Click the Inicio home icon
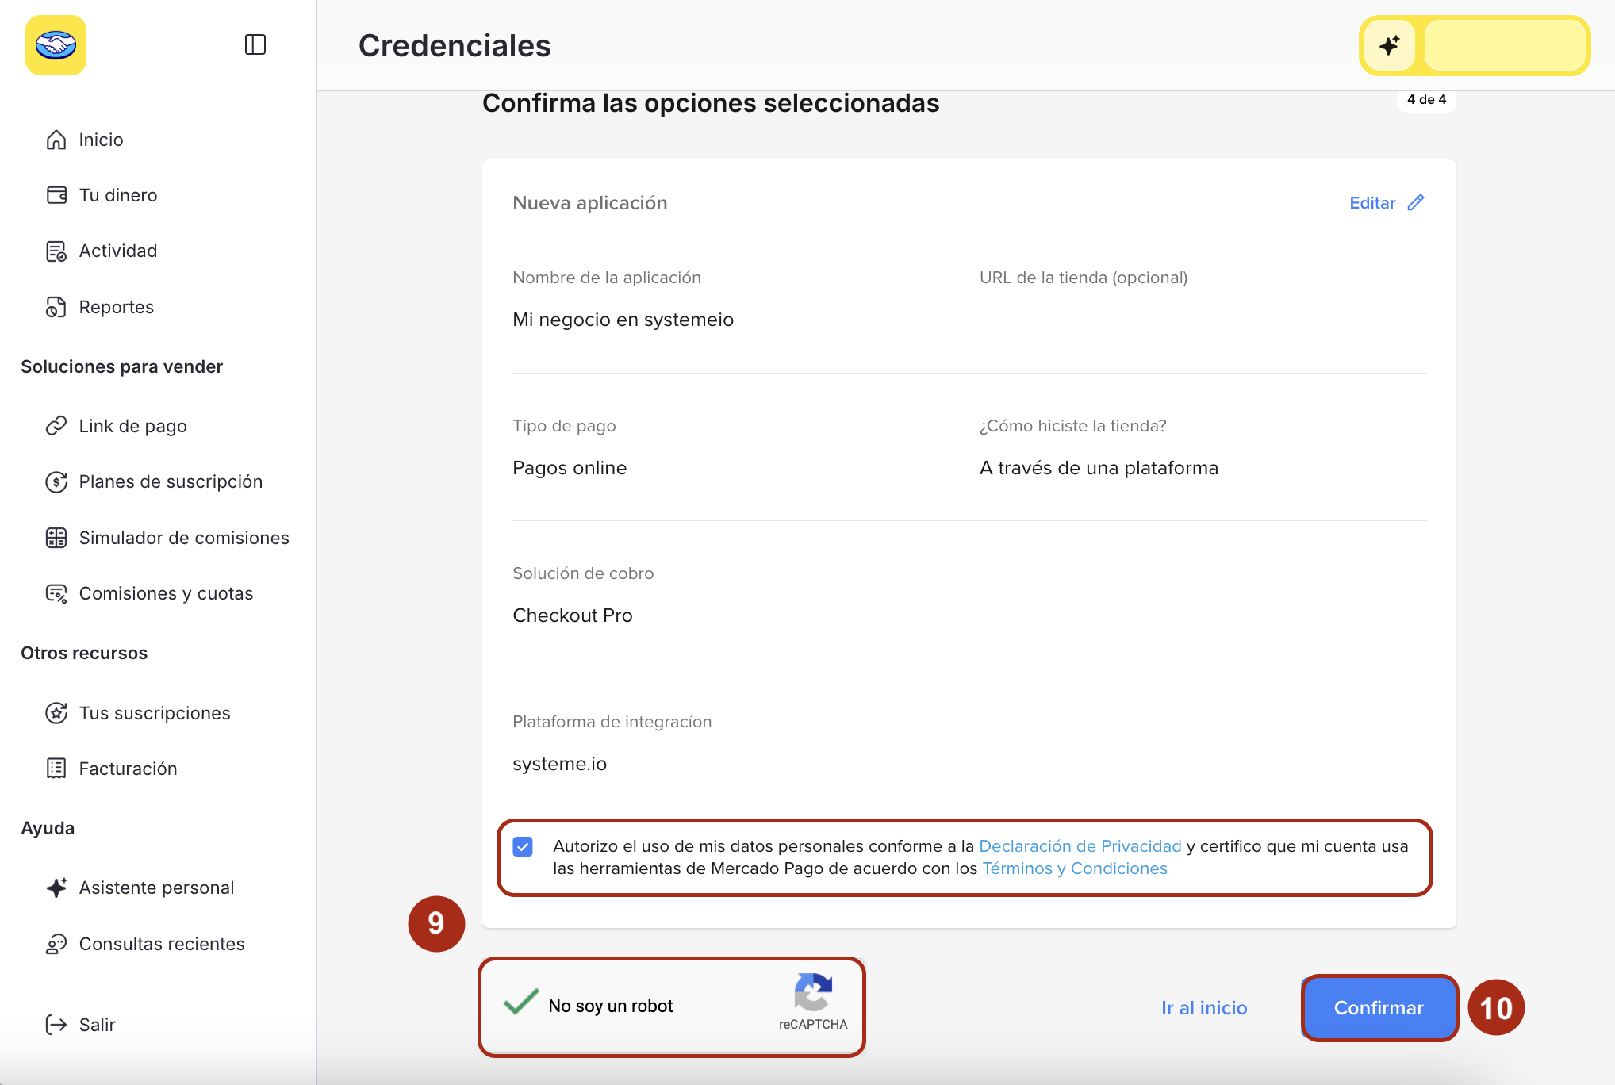The image size is (1615, 1085). click(56, 140)
